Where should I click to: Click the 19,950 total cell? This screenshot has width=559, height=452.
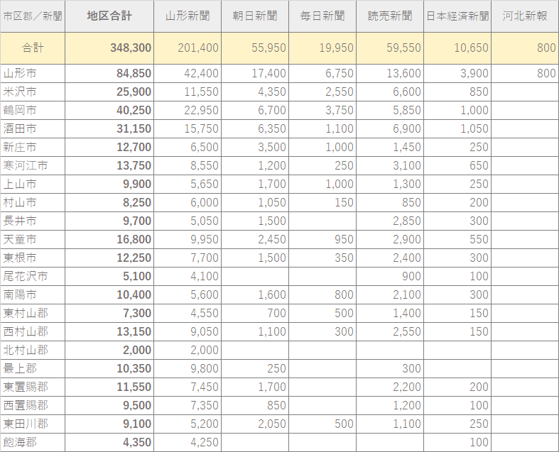[322, 48]
